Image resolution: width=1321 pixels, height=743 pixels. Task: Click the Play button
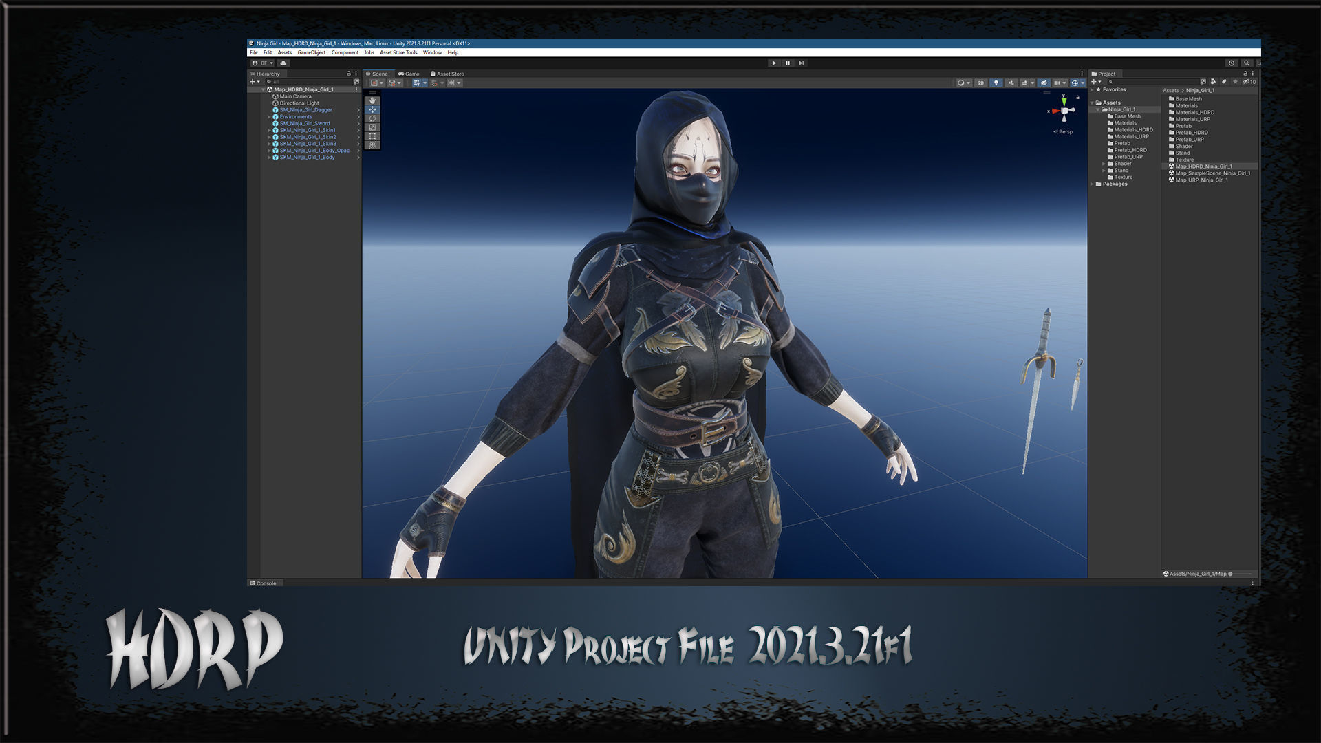coord(774,63)
